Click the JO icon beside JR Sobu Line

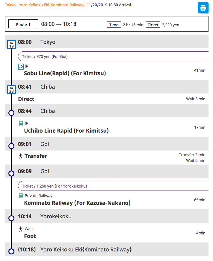click(x=21, y=66)
